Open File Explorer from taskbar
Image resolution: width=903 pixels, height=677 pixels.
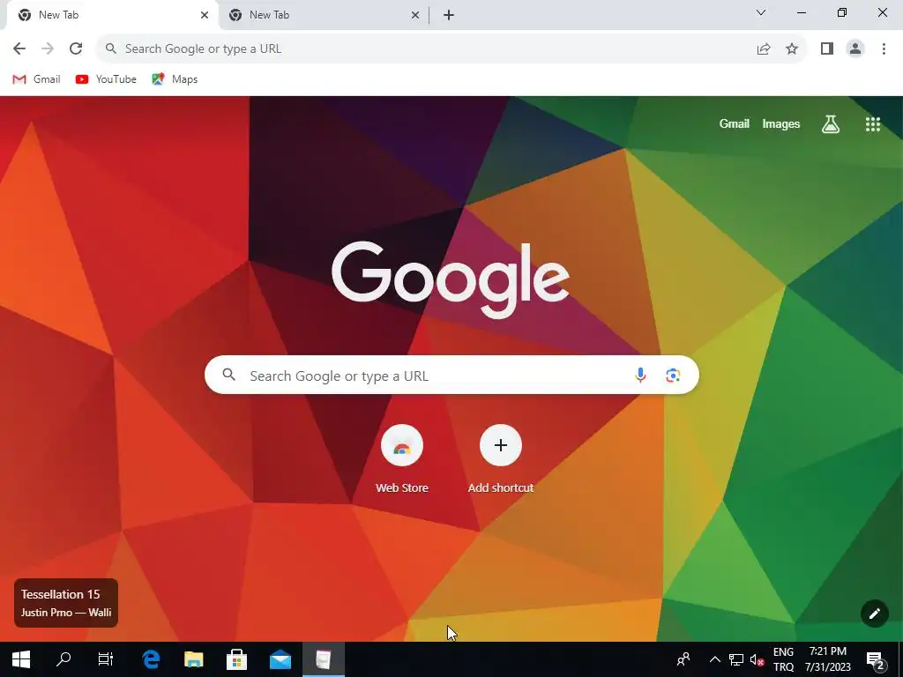(x=193, y=659)
